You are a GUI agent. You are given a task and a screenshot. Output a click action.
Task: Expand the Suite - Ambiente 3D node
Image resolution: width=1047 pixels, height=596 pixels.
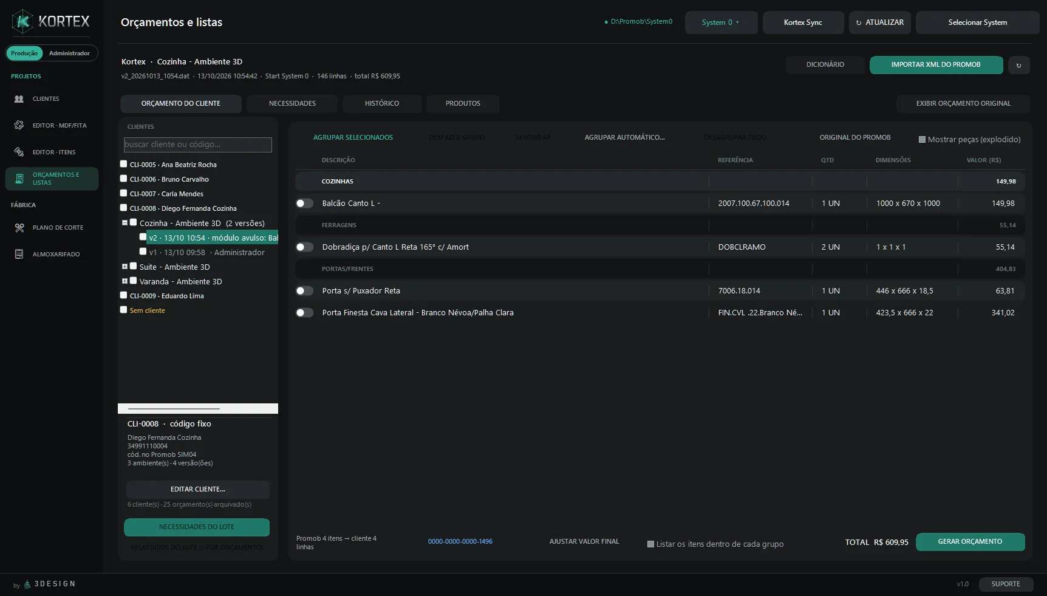tap(124, 266)
